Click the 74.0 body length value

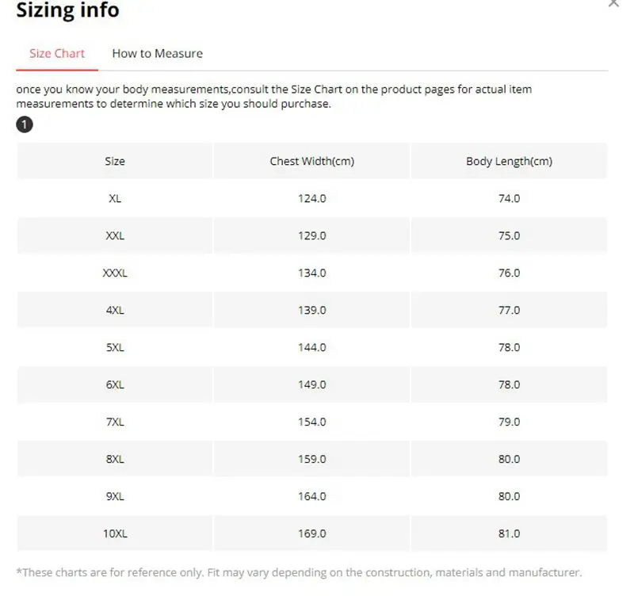pyautogui.click(x=509, y=198)
